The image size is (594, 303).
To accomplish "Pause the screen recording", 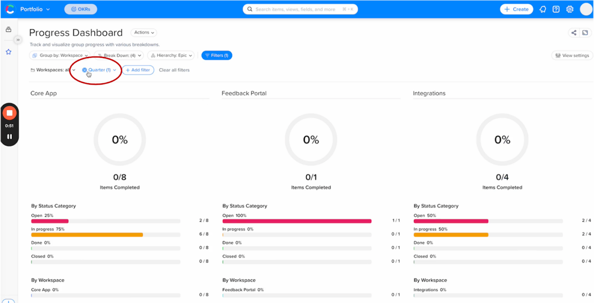I will pos(9,137).
